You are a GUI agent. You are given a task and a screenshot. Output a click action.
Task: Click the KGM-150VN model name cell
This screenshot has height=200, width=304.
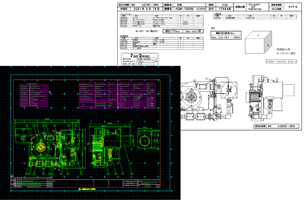[184, 9]
